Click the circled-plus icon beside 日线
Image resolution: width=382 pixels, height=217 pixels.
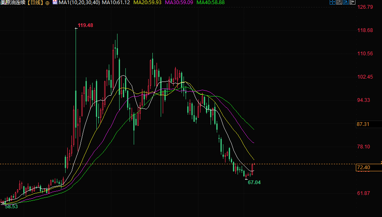pos(47,3)
